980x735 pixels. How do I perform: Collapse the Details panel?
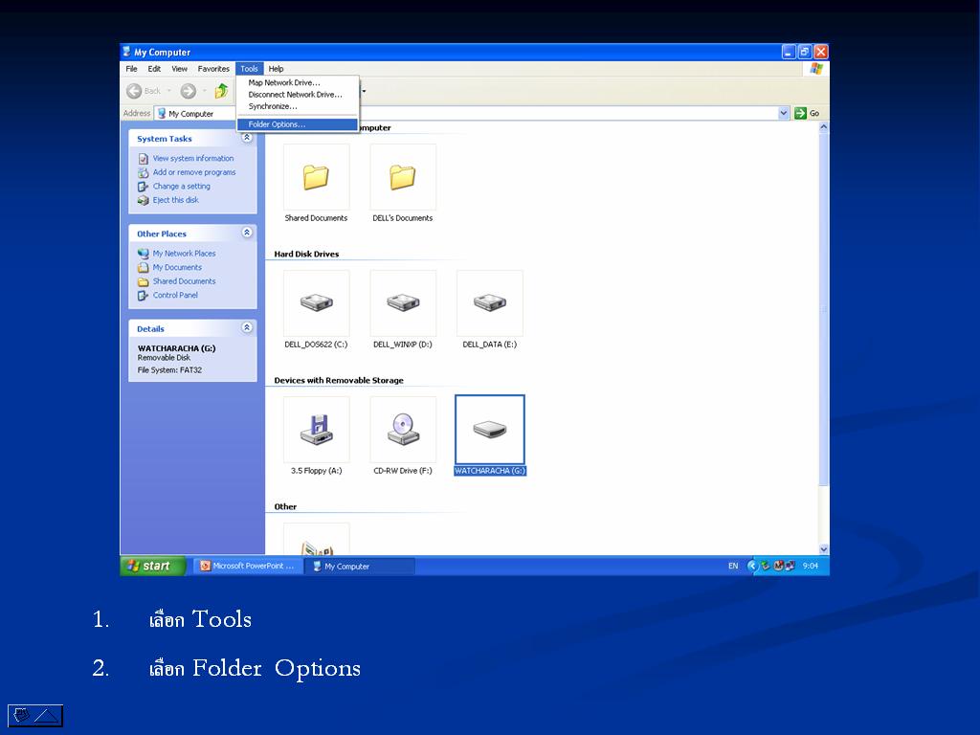247,327
